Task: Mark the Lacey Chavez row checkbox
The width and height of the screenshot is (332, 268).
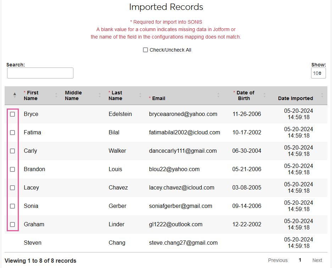Action: (x=12, y=188)
